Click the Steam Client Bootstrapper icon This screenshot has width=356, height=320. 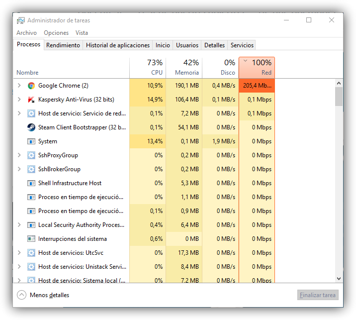pos(31,127)
